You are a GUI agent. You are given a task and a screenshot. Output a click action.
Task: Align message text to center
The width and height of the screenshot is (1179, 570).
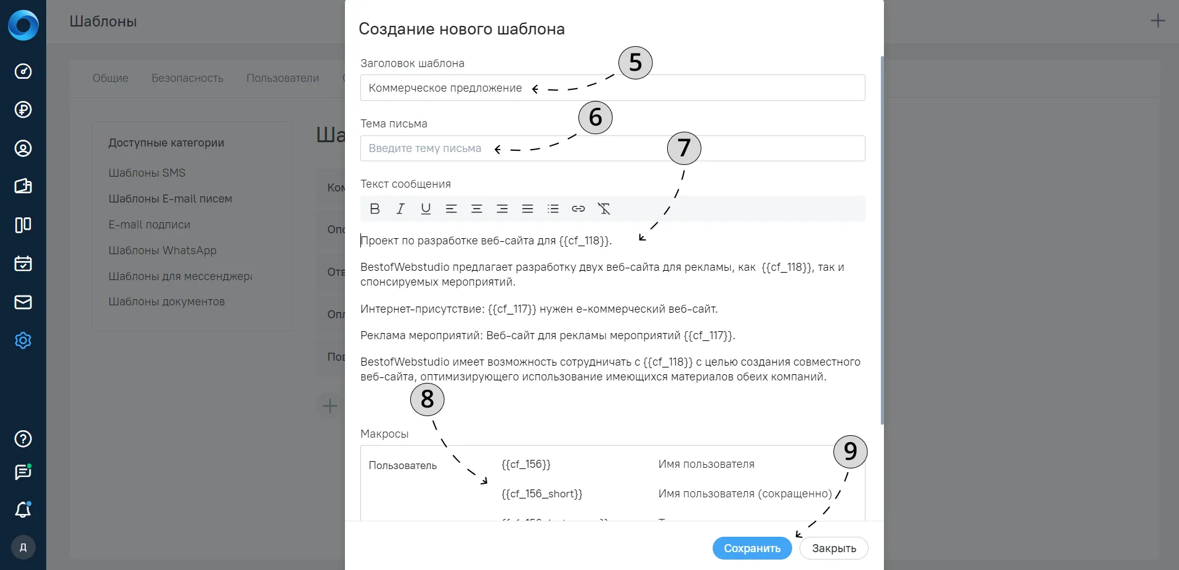click(477, 209)
